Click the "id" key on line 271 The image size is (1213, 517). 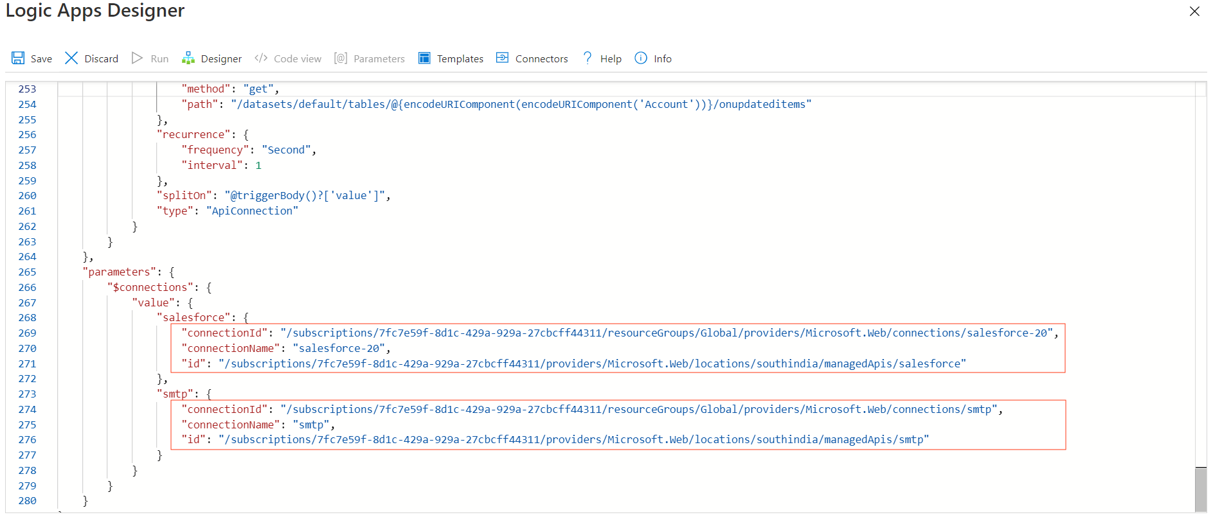click(x=193, y=364)
